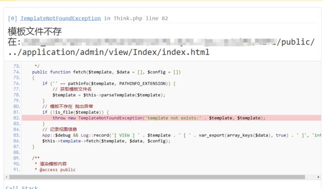This screenshot has height=189, width=323.
Task: Click the '[0]' exception index marker
Action: click(12, 18)
